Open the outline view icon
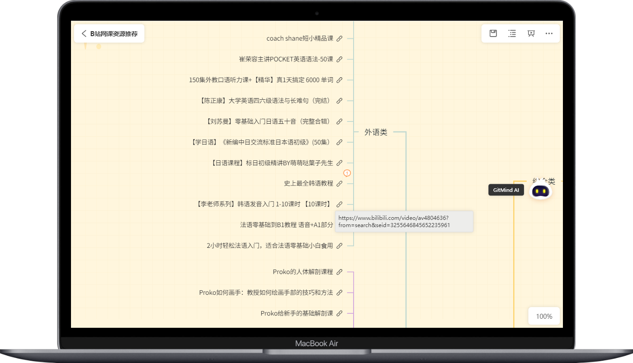 click(512, 33)
